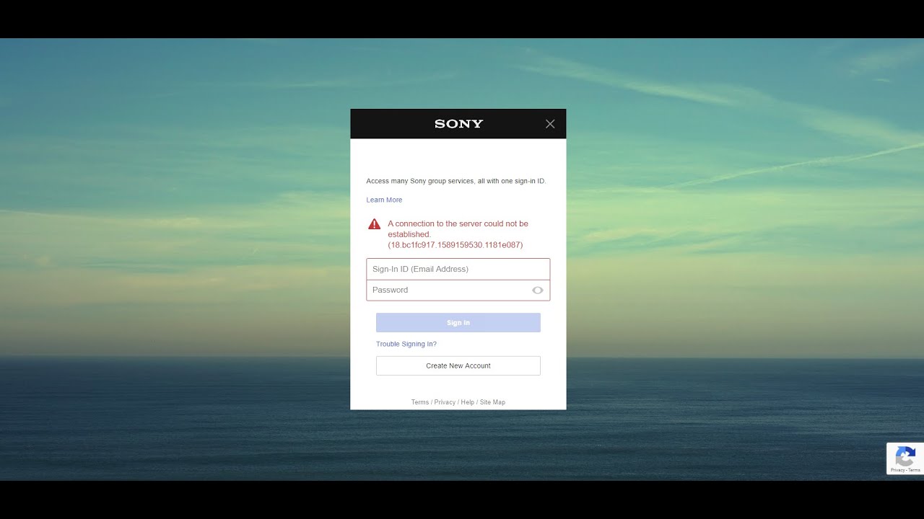Focus the Sign-In ID email field
The width and height of the screenshot is (924, 519).
[458, 269]
